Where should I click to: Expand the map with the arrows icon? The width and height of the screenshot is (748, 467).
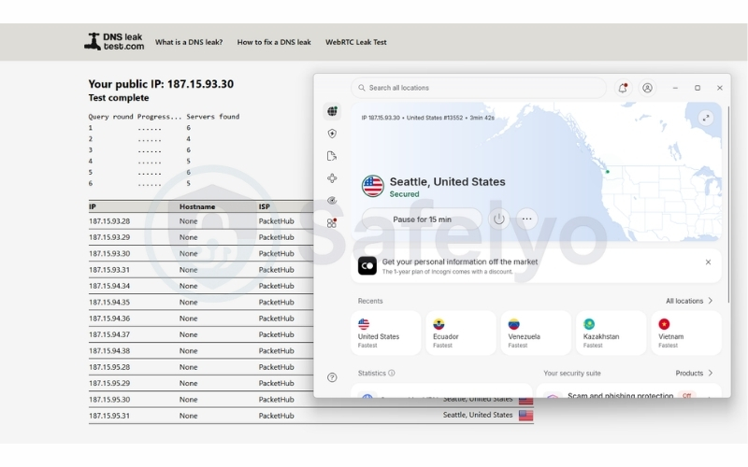point(706,118)
